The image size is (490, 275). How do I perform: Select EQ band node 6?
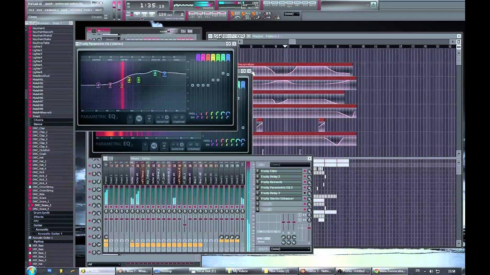pos(155,73)
